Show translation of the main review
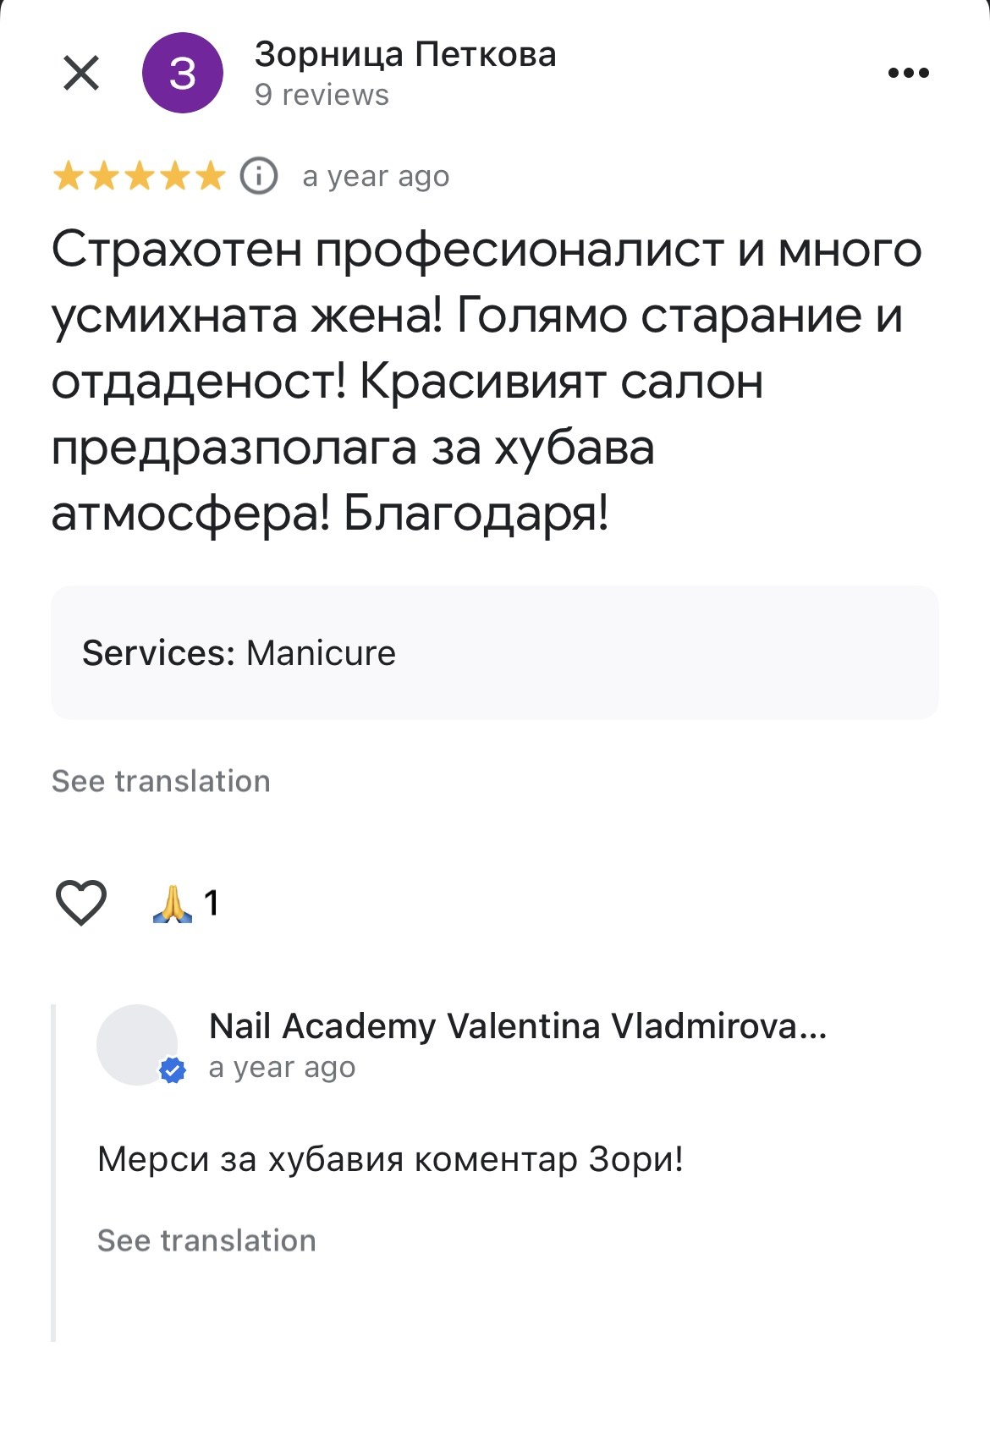The width and height of the screenshot is (990, 1435). click(x=161, y=781)
